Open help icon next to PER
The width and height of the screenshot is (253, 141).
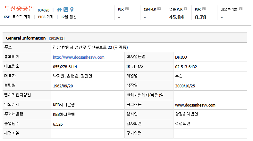click(x=127, y=9)
